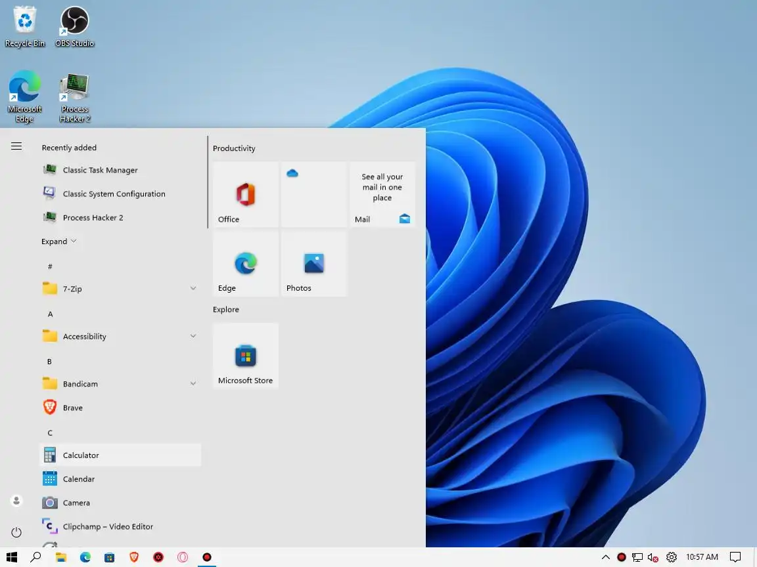Click the Power button in Start
Screen dimensions: 757x567
click(16, 532)
